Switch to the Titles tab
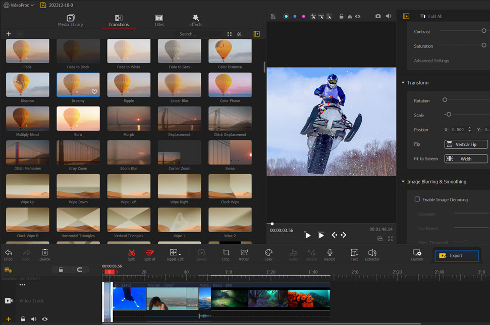The image size is (490, 325). coord(158,20)
